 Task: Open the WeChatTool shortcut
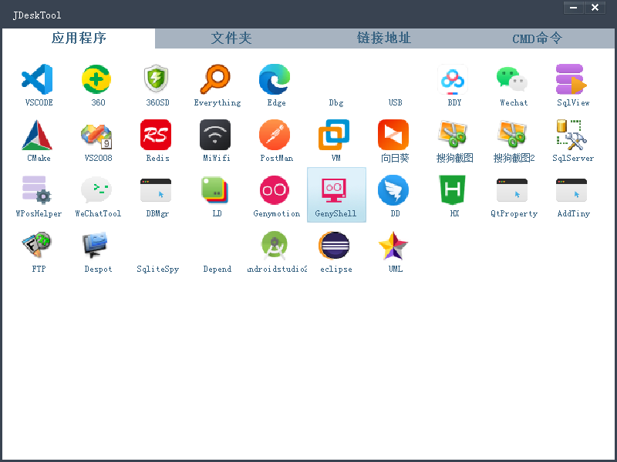(97, 192)
